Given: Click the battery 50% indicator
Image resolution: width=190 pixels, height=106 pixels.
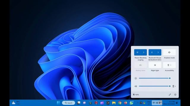Looking at the screenshot, I should coord(136,95).
